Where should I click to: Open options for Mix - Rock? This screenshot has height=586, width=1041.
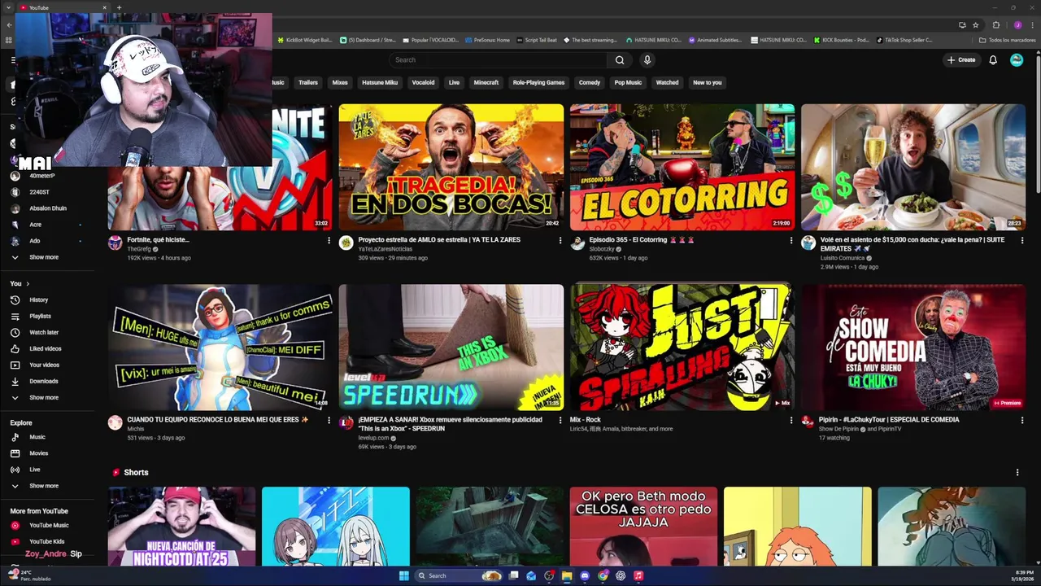[x=791, y=421]
